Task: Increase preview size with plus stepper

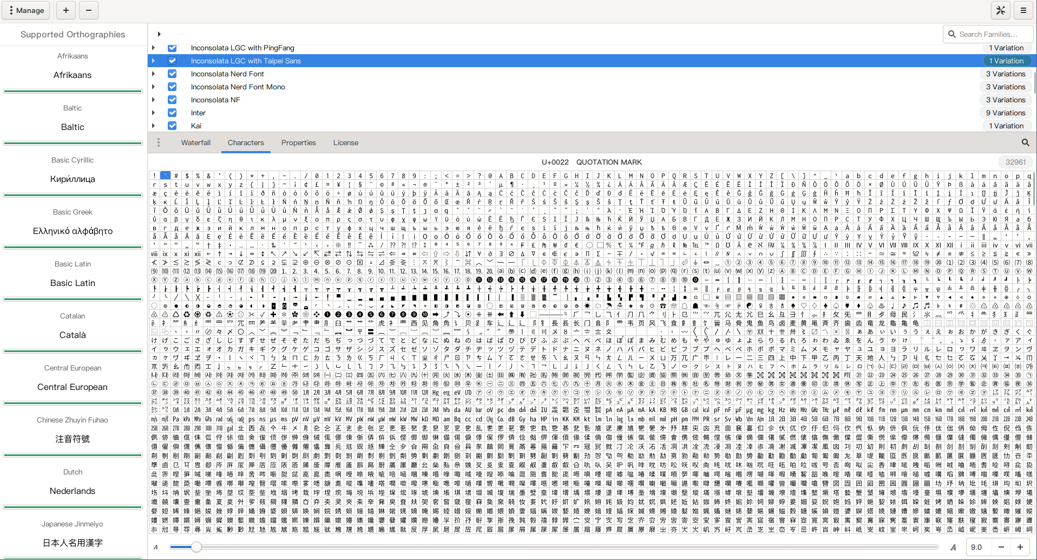Action: point(1020,547)
